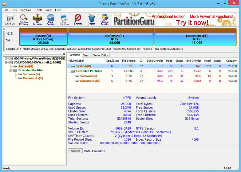Sort by Volume Label column header

tap(86, 61)
